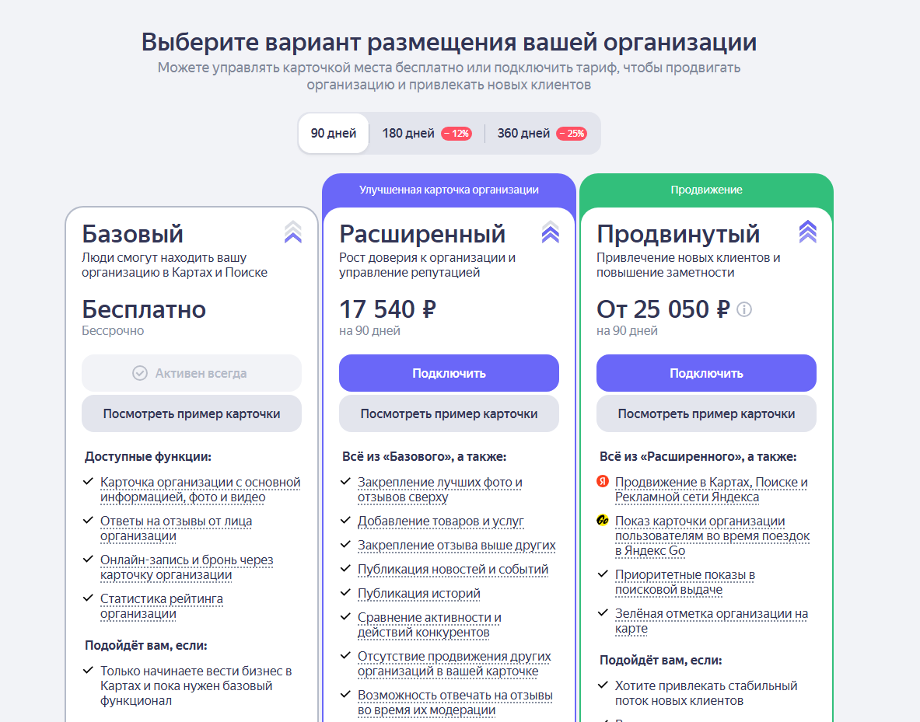The height and width of the screenshot is (722, 920).
Task: Click the chevron icon on Продвинутый card
Action: coord(808,232)
